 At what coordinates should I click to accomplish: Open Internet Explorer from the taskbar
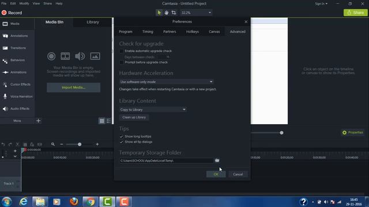[24, 202]
